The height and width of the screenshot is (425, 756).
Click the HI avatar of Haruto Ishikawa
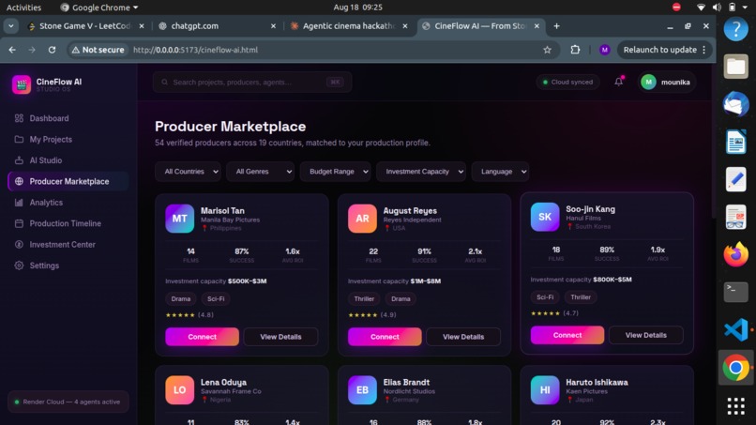pos(545,389)
